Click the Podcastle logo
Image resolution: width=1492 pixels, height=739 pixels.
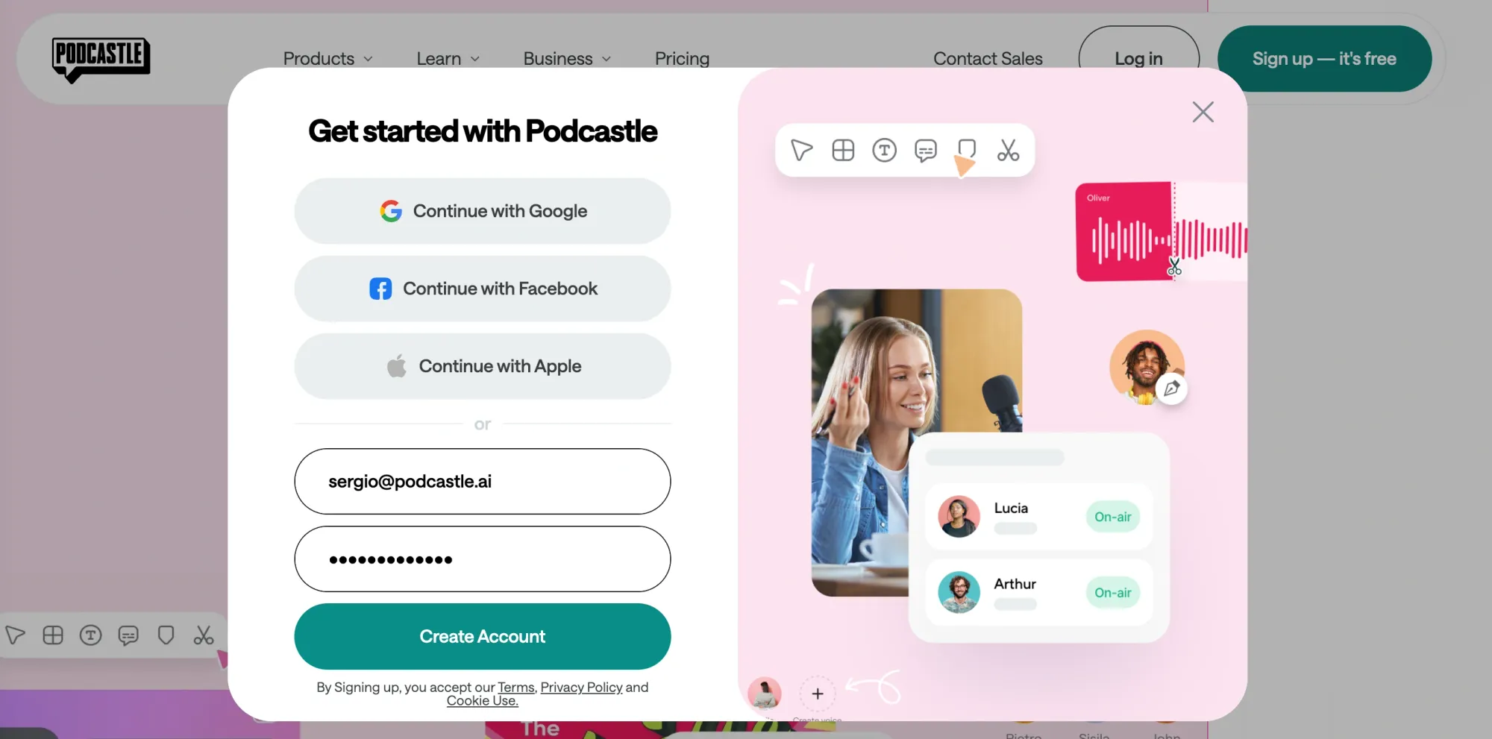tap(100, 58)
